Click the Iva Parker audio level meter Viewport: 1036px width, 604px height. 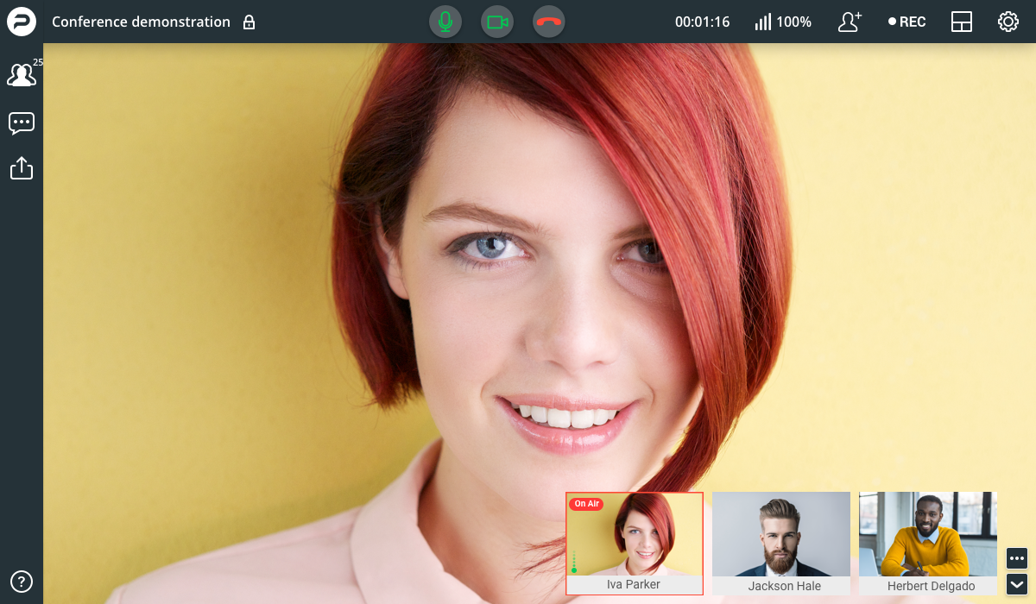point(574,561)
